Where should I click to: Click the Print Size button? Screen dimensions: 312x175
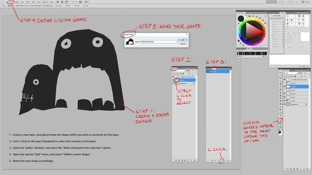pyautogui.click(x=86, y=6)
